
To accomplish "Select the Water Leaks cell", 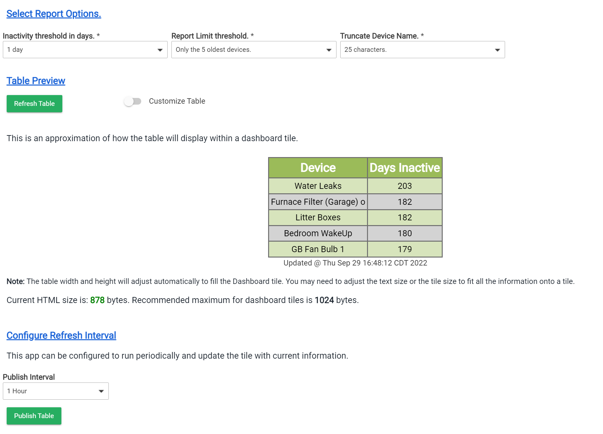I will coord(318,186).
